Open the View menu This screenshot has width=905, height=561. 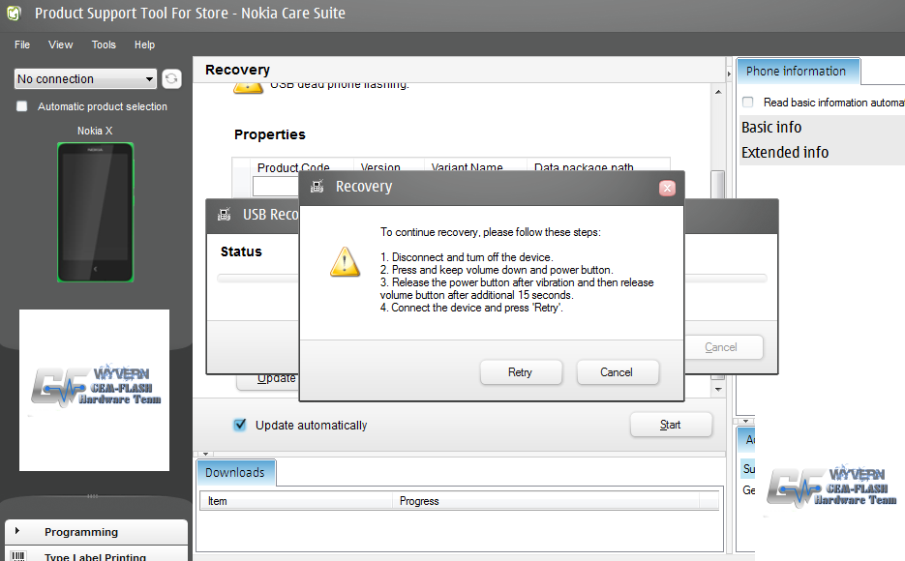coord(61,44)
